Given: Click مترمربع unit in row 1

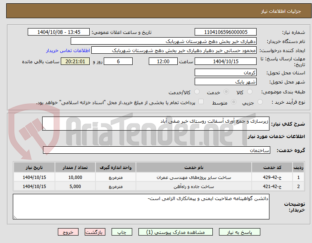Looking at the screenshot, I should click(x=116, y=177).
